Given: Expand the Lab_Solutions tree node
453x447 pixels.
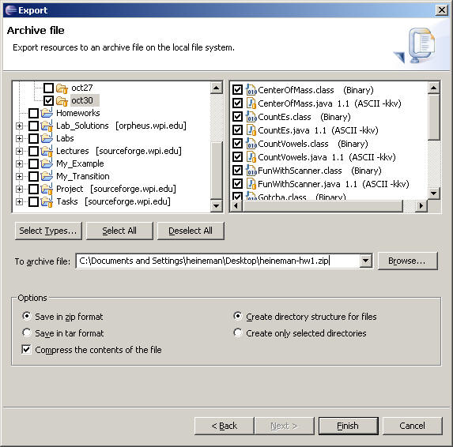Looking at the screenshot, I should coord(19,126).
